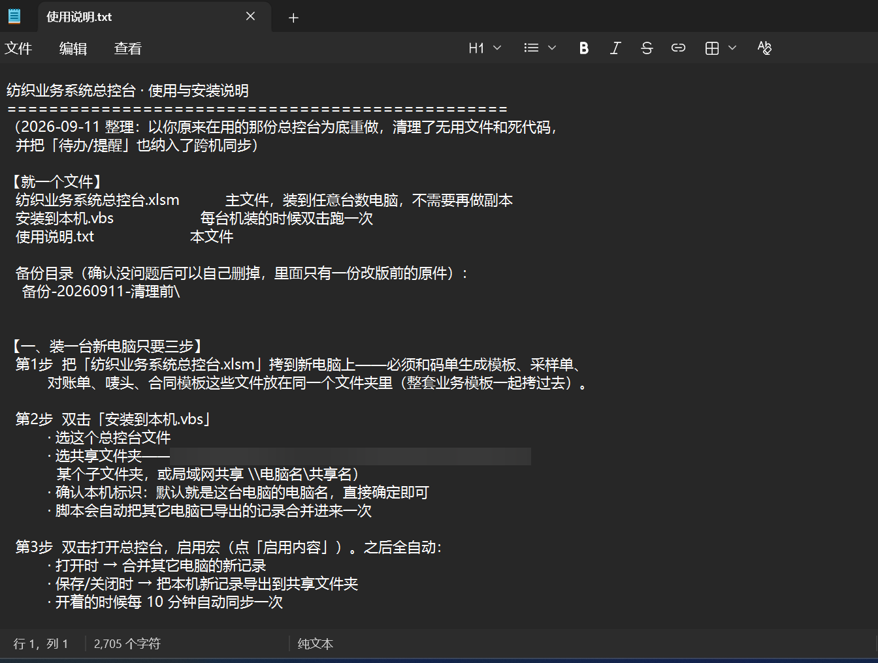878x663 pixels.
Task: Insert a hyperlink
Action: coord(678,48)
